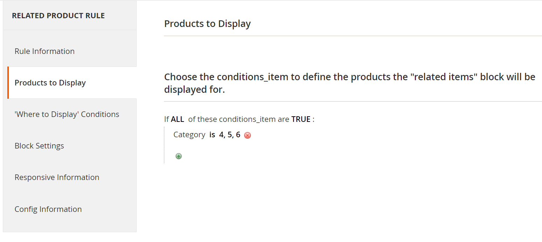Switch to the Block Settings tab
This screenshot has width=542, height=242.
click(39, 146)
